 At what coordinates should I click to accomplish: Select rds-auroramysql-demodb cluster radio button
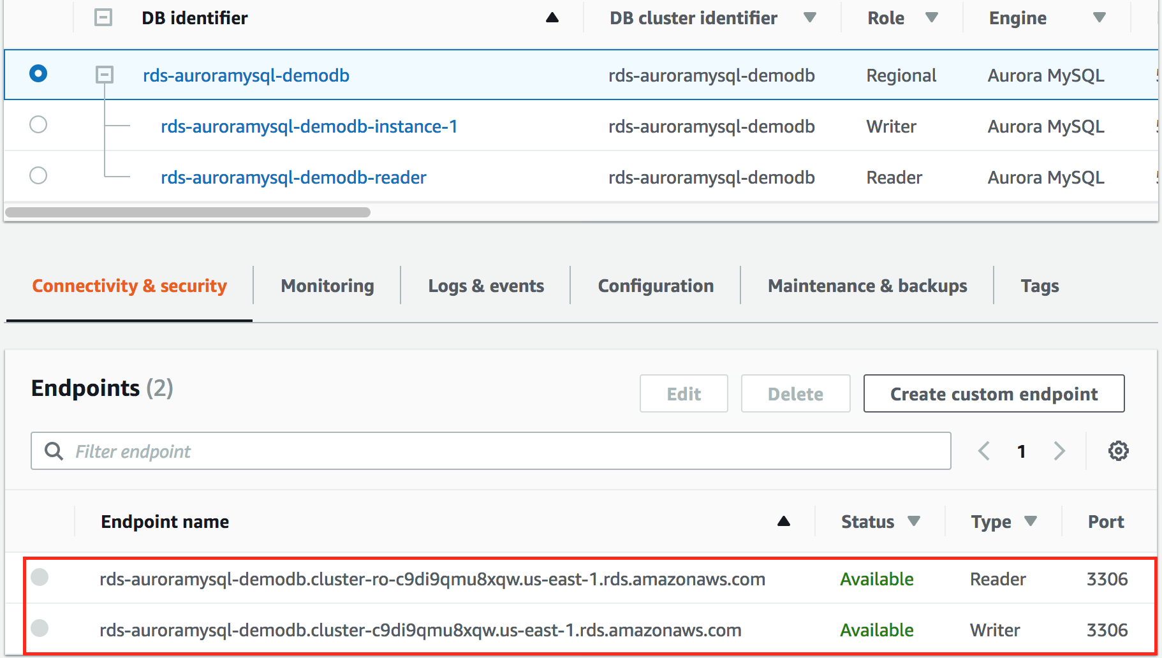click(x=38, y=73)
